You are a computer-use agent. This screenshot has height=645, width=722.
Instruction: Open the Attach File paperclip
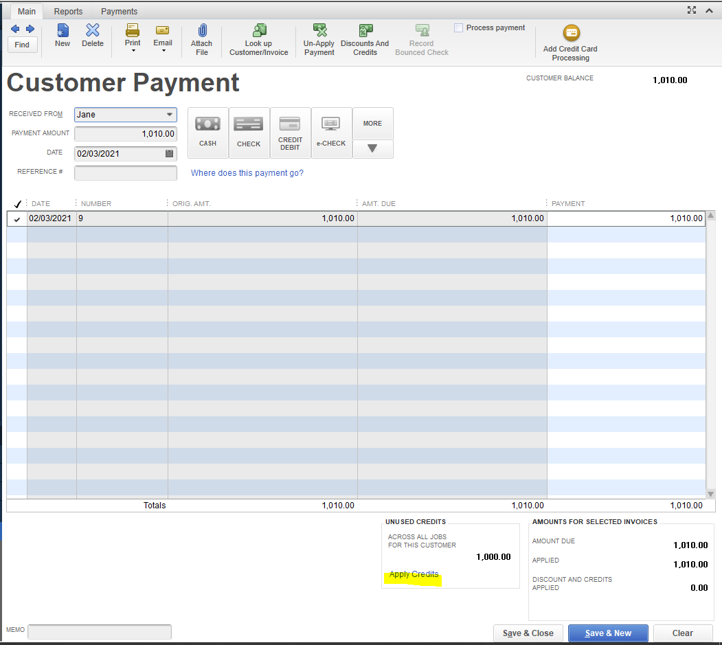click(x=201, y=31)
